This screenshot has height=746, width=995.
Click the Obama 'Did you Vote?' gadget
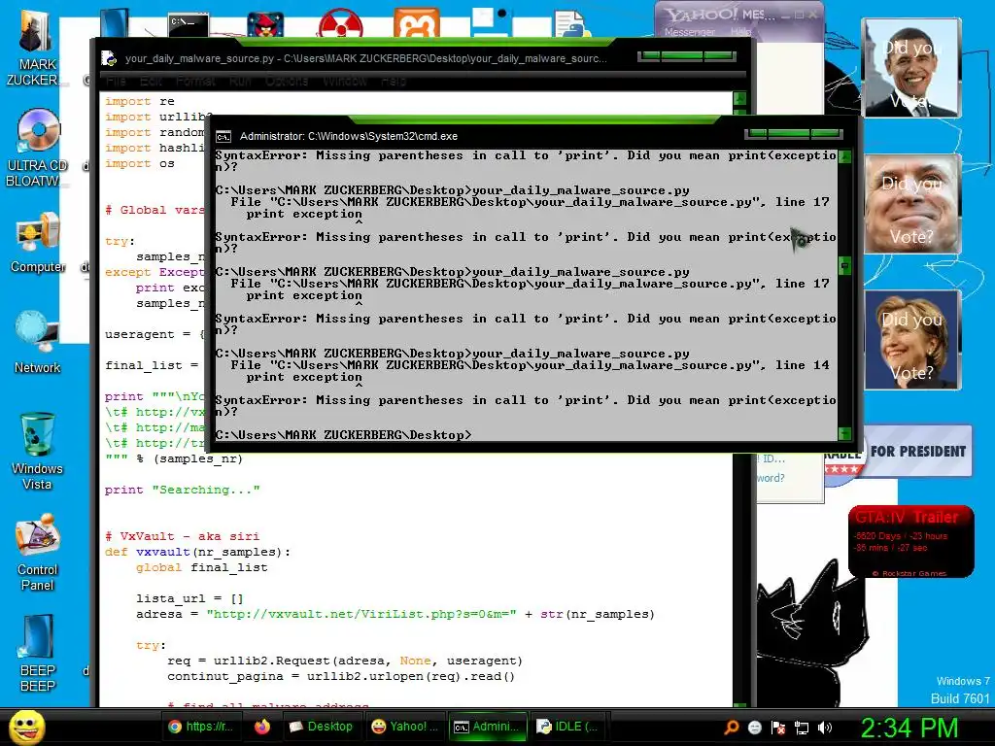click(911, 68)
